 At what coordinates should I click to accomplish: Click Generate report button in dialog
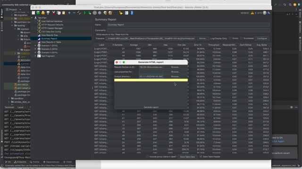tap(151, 107)
